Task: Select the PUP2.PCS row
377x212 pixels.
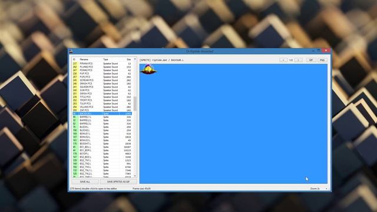Action: [x=102, y=77]
